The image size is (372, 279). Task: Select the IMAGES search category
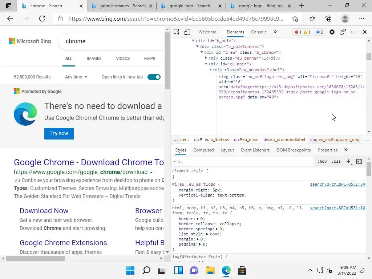point(94,58)
